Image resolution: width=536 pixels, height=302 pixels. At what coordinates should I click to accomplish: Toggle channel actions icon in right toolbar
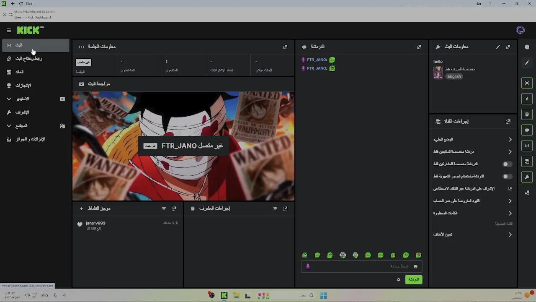[527, 161]
